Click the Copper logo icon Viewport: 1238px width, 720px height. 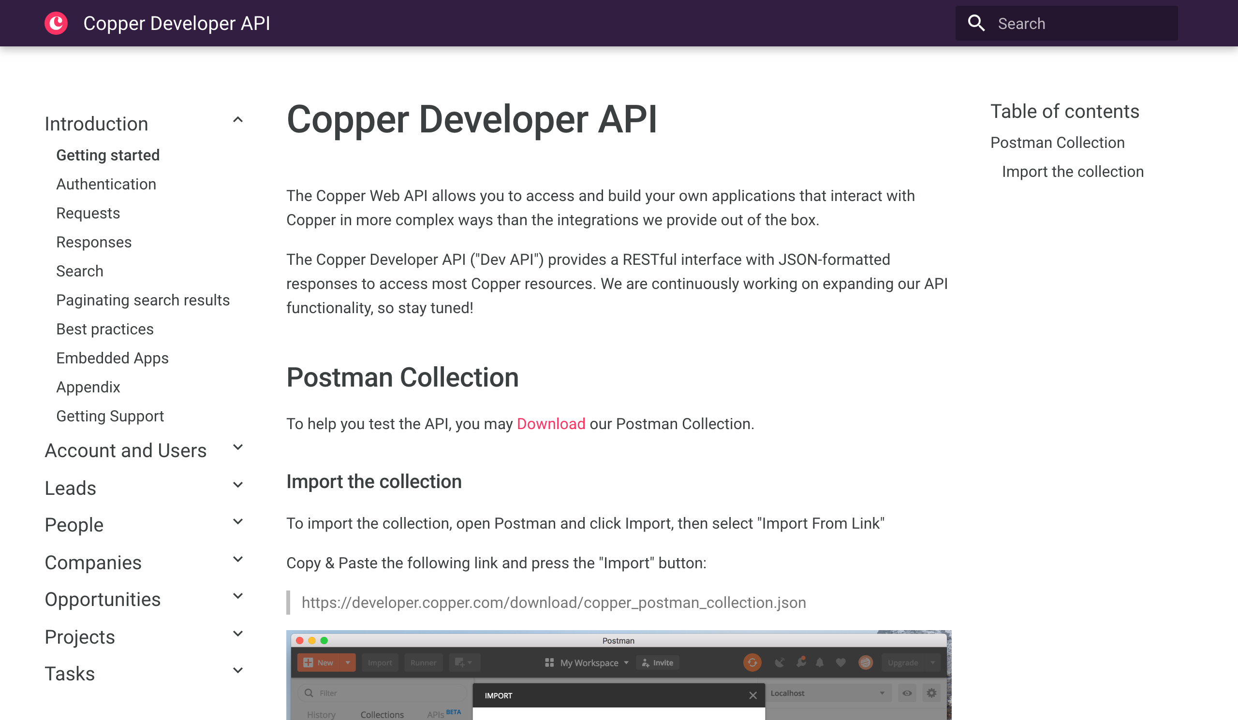56,23
